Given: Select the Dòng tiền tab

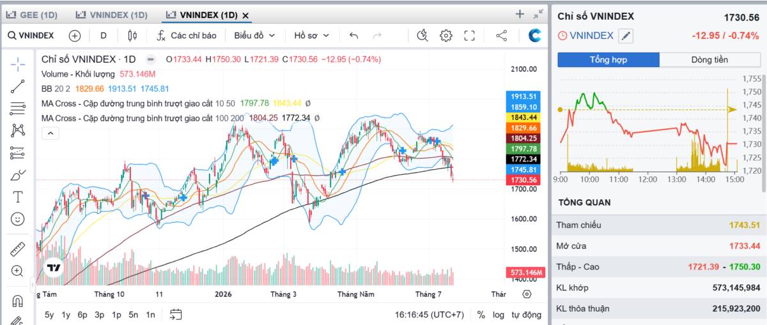Looking at the screenshot, I should pos(709,60).
